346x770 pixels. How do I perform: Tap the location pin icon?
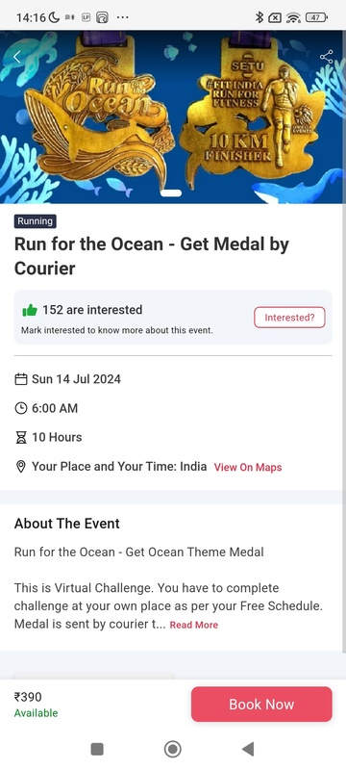pyautogui.click(x=20, y=467)
